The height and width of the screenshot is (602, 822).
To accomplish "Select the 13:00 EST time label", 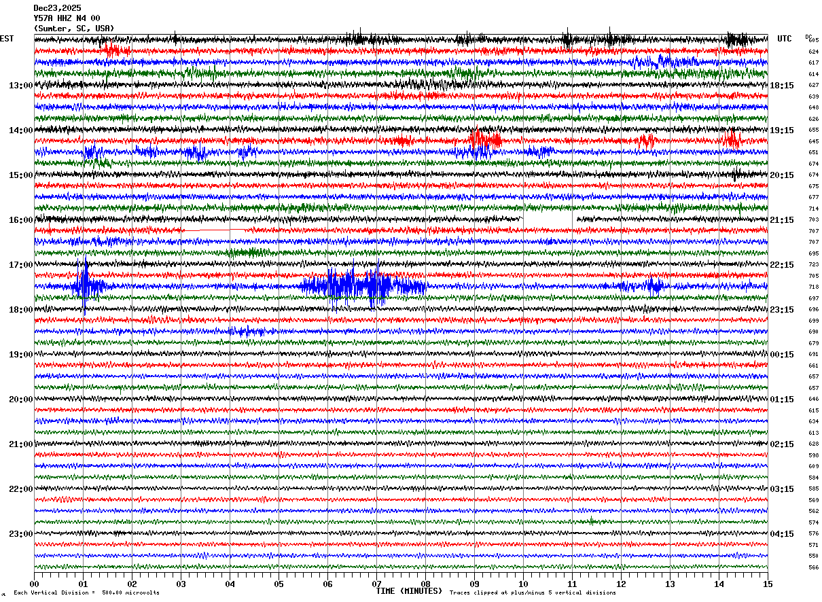I will point(21,86).
